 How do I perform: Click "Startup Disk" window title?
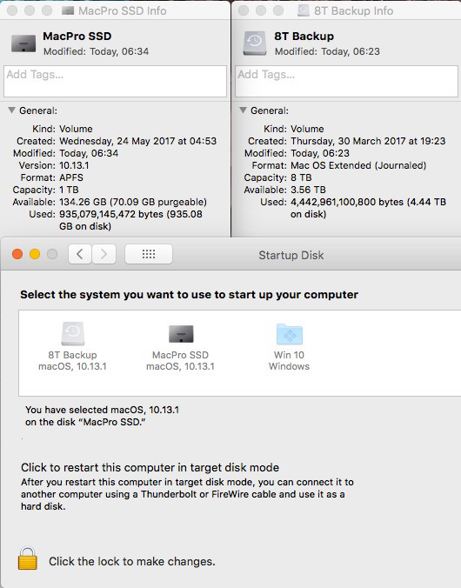[x=291, y=255]
